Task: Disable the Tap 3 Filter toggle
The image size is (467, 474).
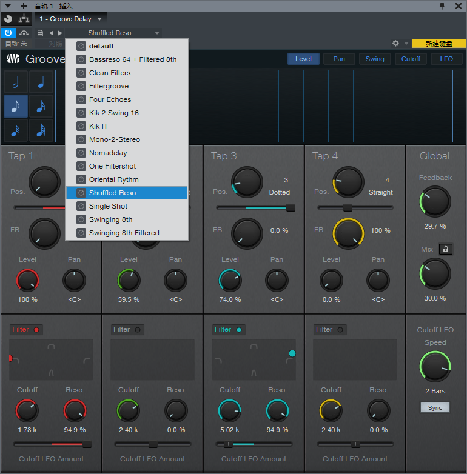Action: pyautogui.click(x=229, y=330)
